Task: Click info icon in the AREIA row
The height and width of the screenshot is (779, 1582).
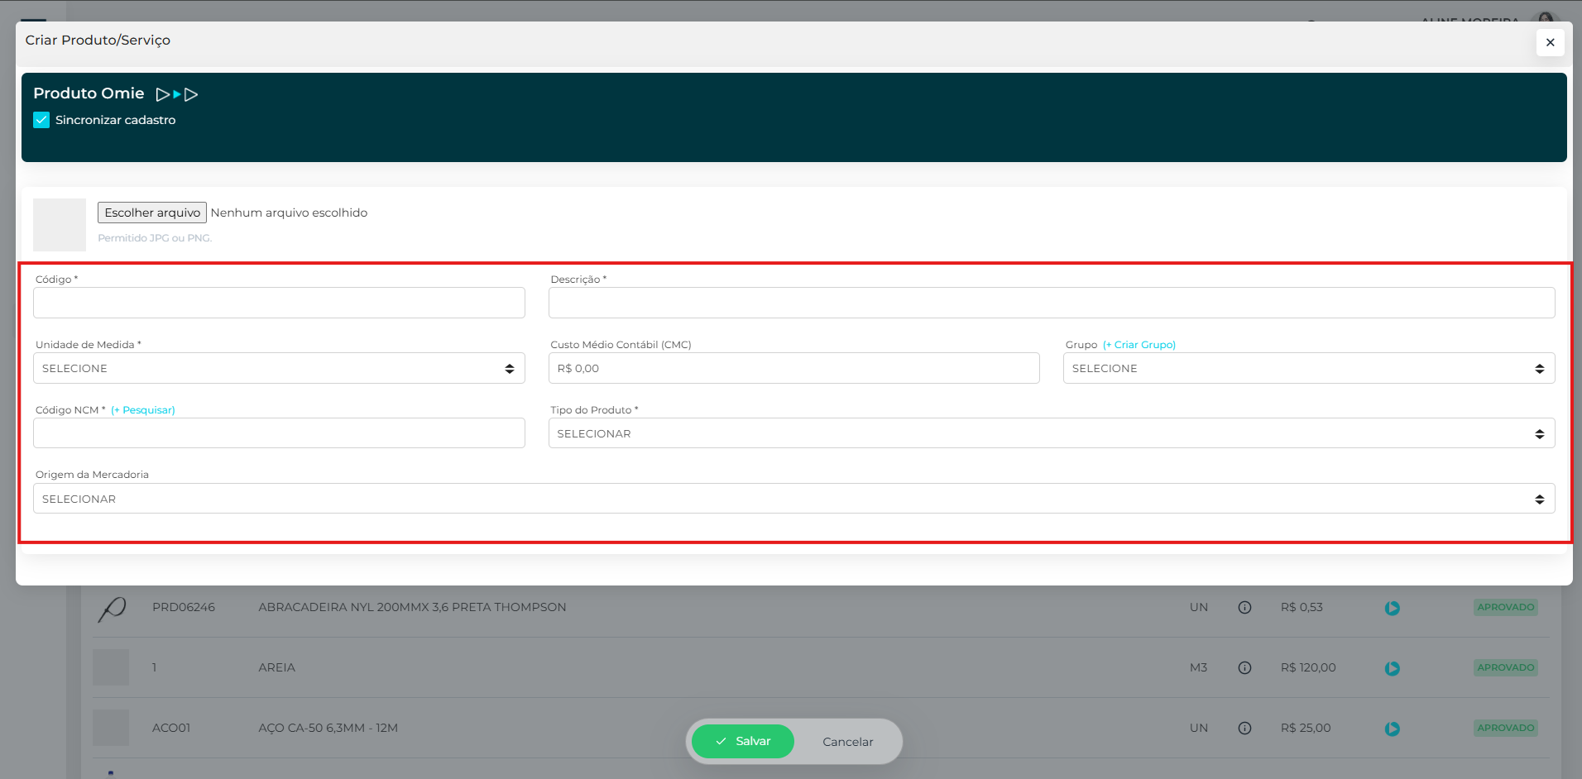Action: click(x=1244, y=668)
